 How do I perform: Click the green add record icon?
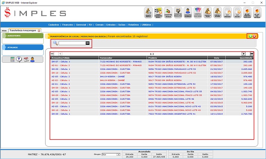click(x=250, y=36)
